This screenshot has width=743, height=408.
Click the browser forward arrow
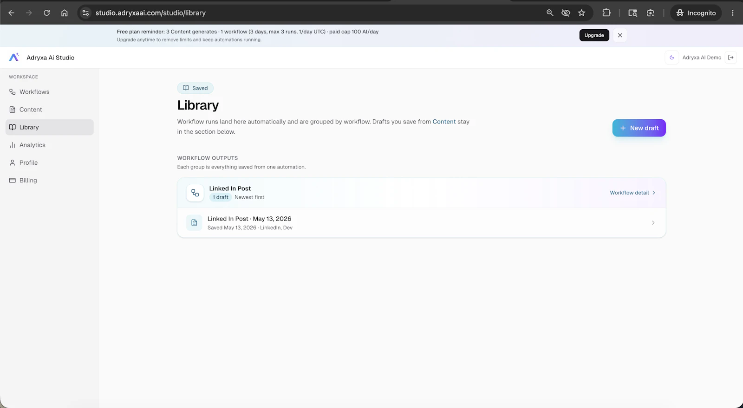(x=29, y=13)
